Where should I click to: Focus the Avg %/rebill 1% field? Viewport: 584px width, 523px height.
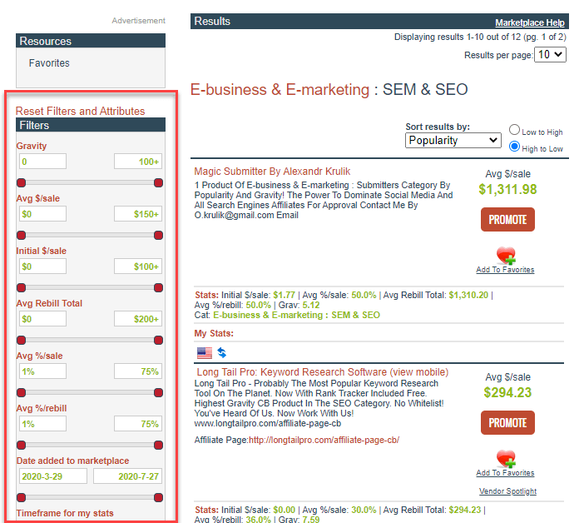(x=42, y=424)
